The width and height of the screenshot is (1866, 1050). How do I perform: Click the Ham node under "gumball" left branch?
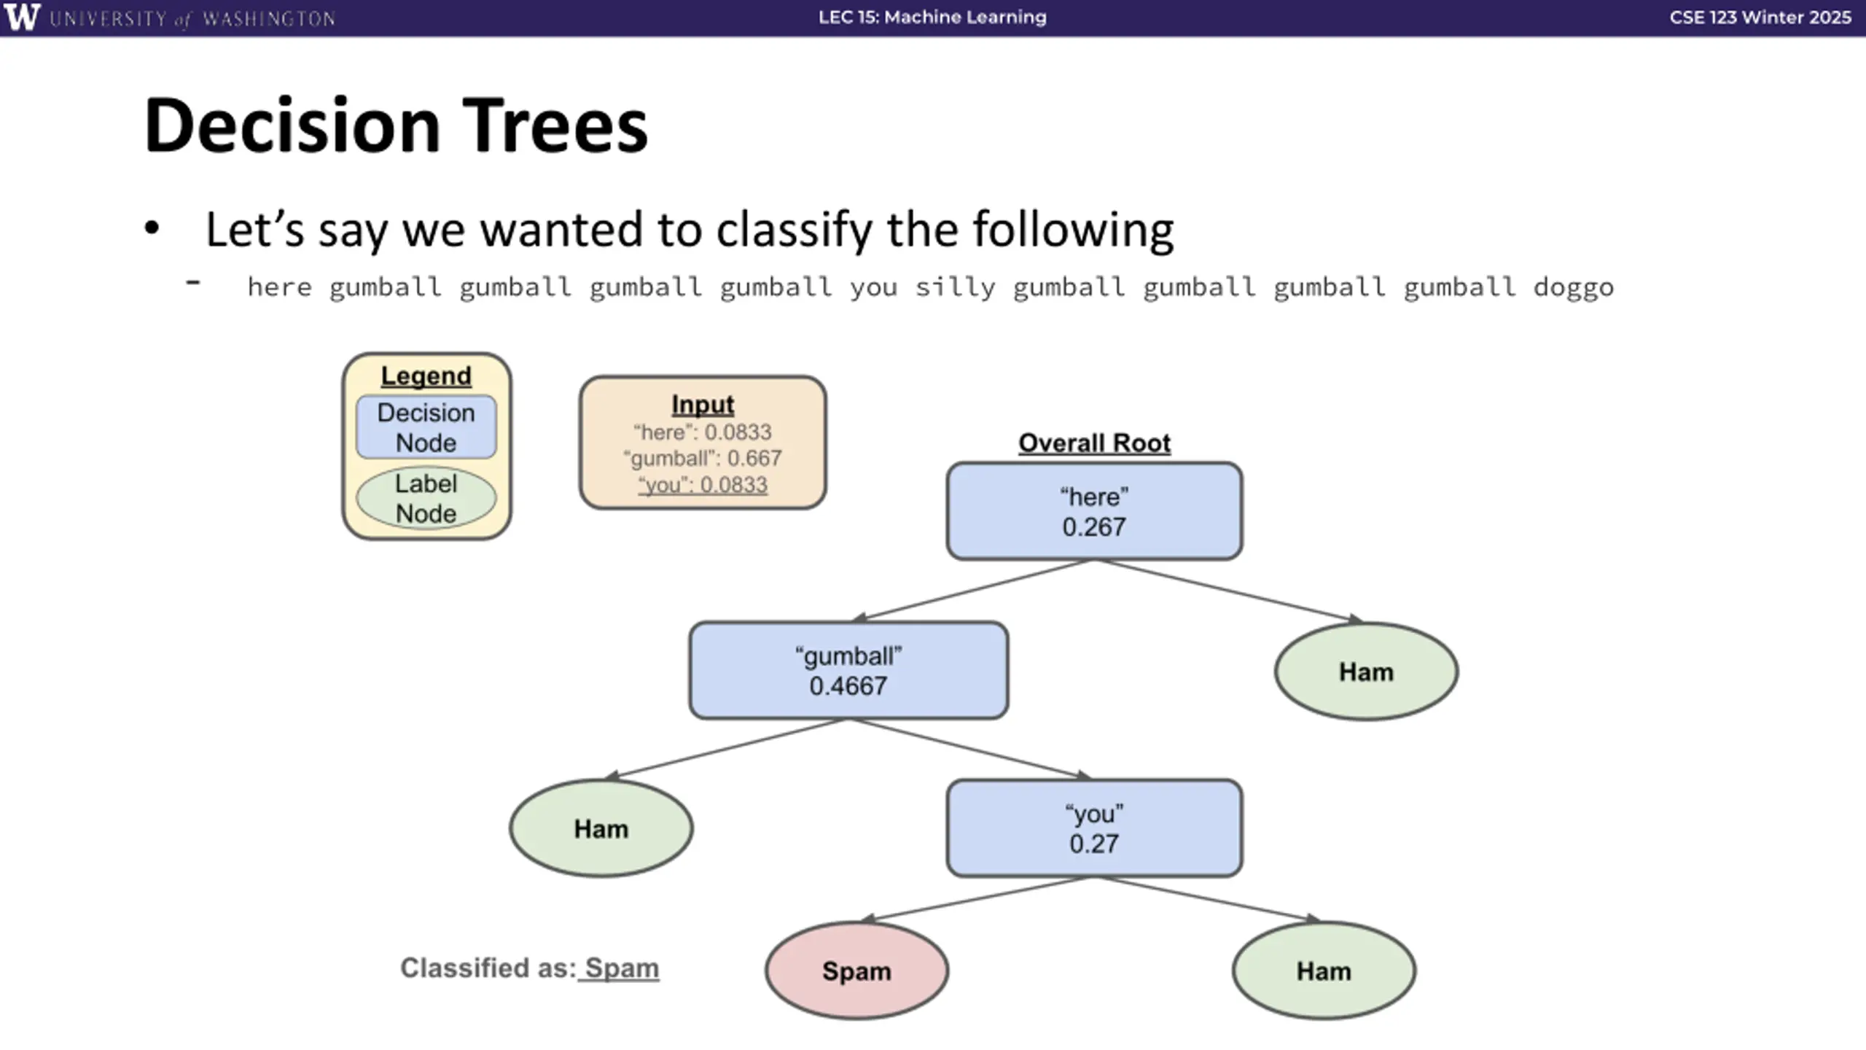[601, 828]
